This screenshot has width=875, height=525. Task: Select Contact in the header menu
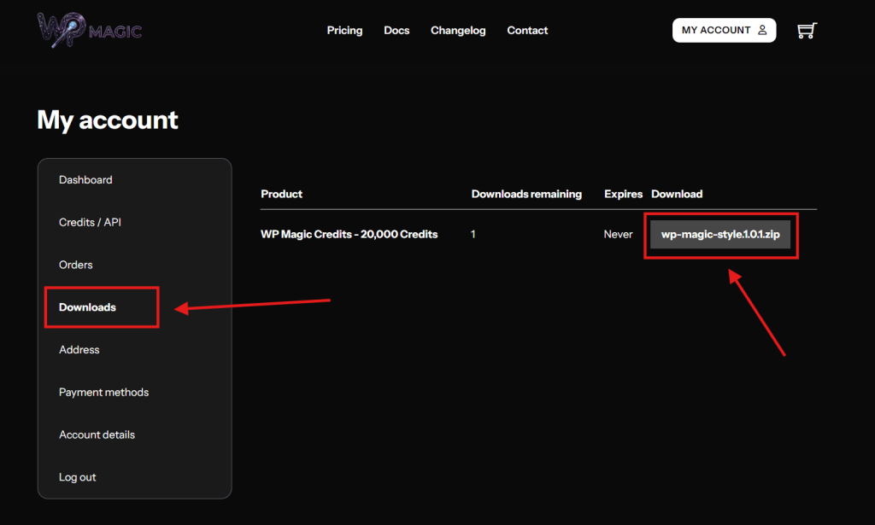(x=527, y=31)
